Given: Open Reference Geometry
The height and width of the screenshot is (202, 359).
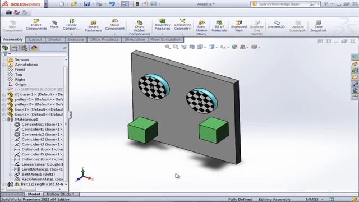Looking at the screenshot, I should point(182,25).
